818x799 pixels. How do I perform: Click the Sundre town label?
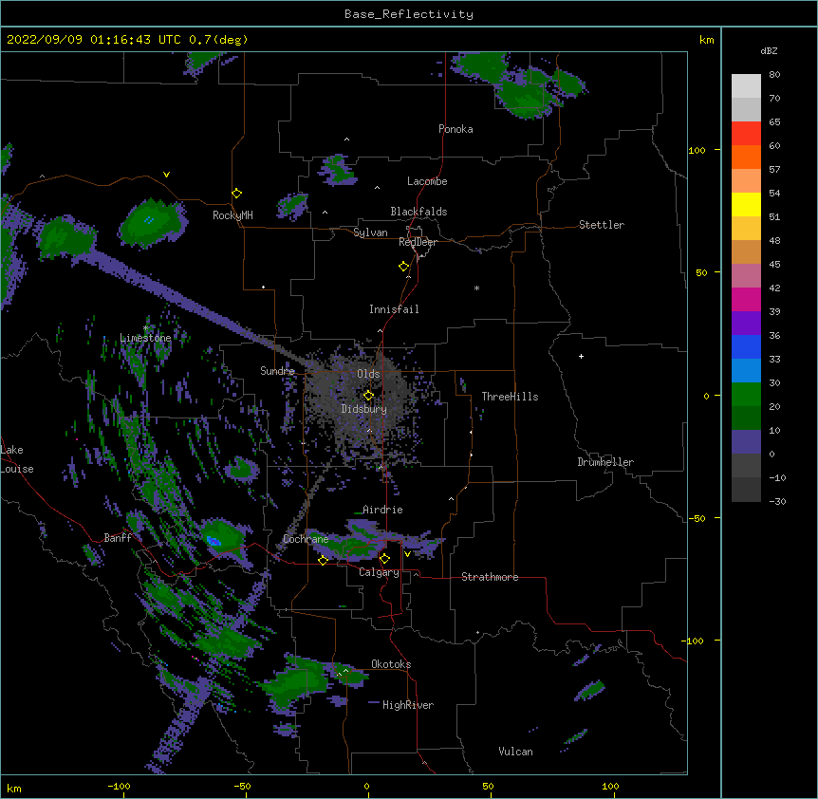point(277,371)
